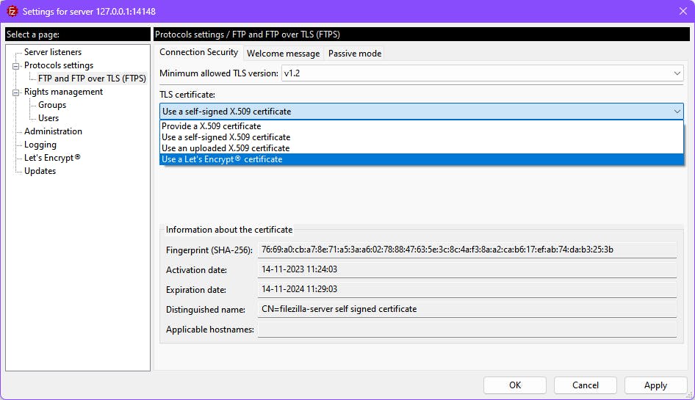
Task: Click the 'Select a page:' header text
Action: [x=33, y=34]
